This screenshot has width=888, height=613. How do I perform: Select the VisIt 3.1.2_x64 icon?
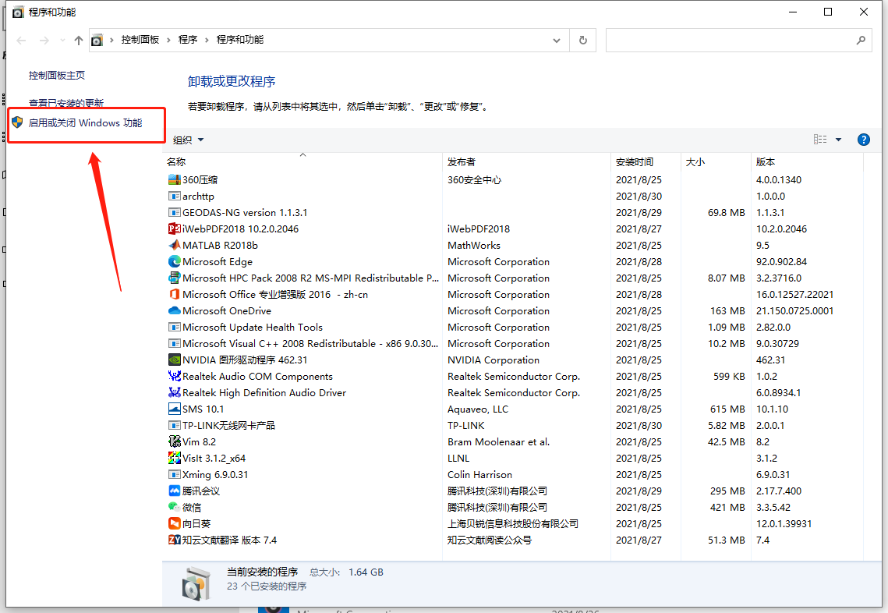pyautogui.click(x=175, y=459)
